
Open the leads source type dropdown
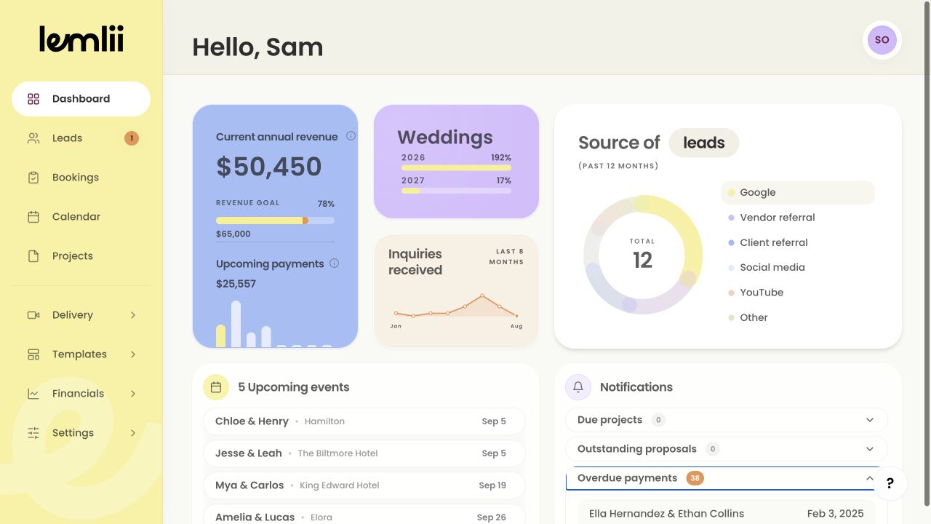click(x=703, y=143)
